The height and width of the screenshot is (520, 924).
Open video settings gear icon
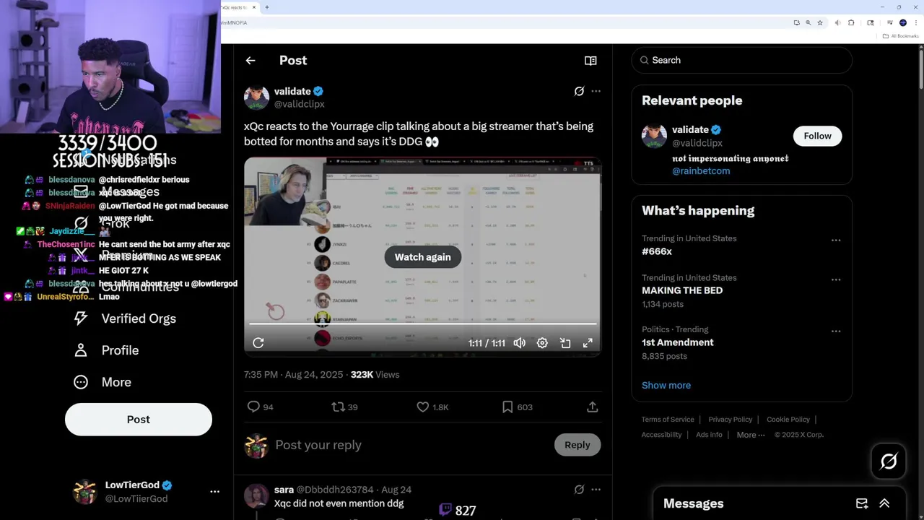pos(542,343)
